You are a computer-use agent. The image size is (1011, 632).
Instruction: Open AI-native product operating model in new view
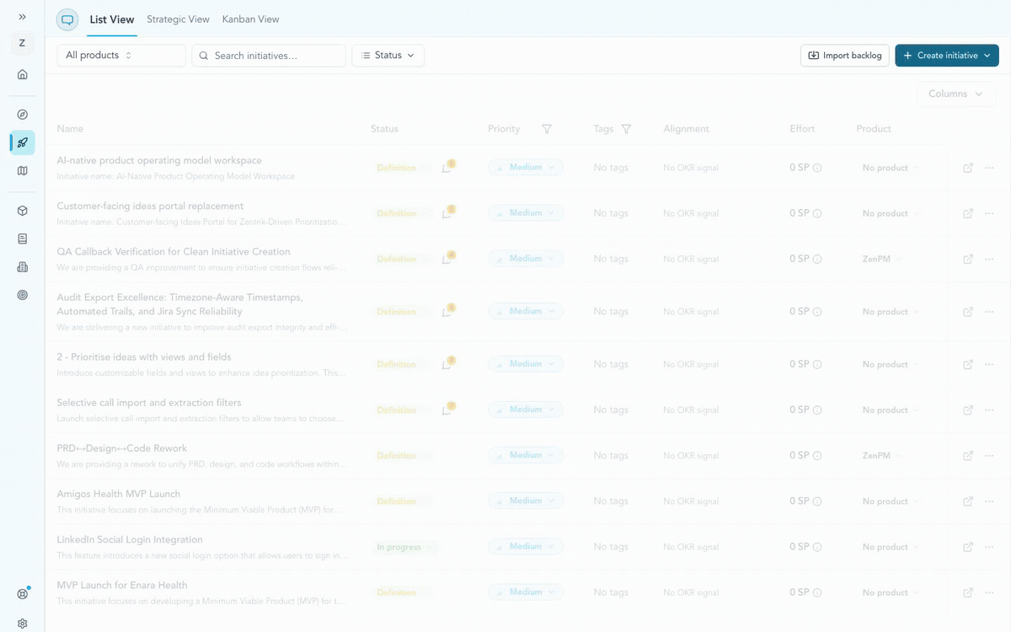[968, 168]
